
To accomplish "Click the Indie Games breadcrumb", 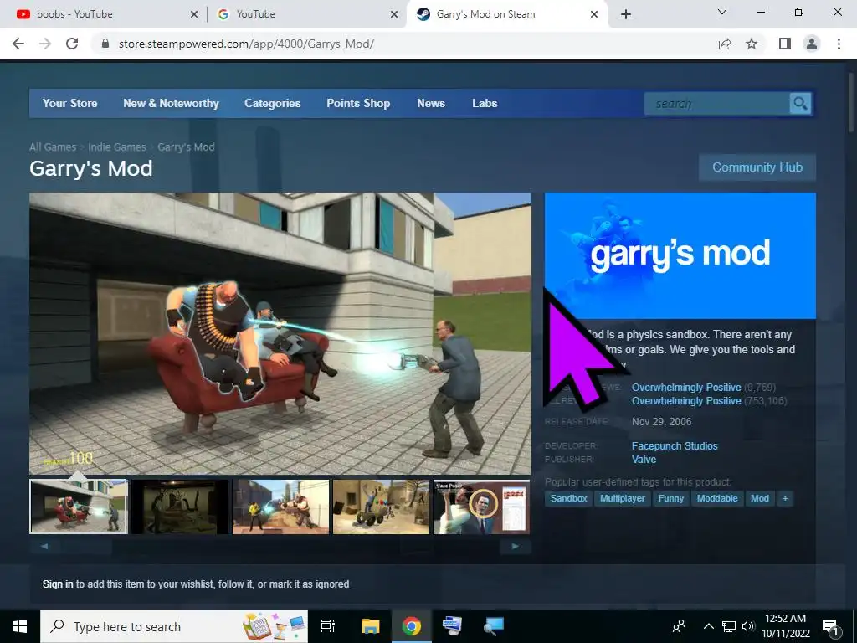I will 117,147.
